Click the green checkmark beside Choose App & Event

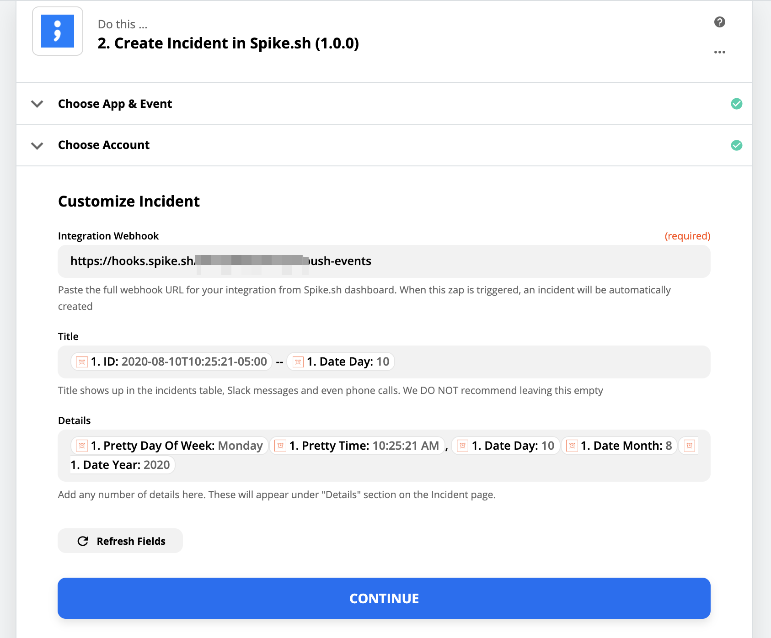coord(737,104)
